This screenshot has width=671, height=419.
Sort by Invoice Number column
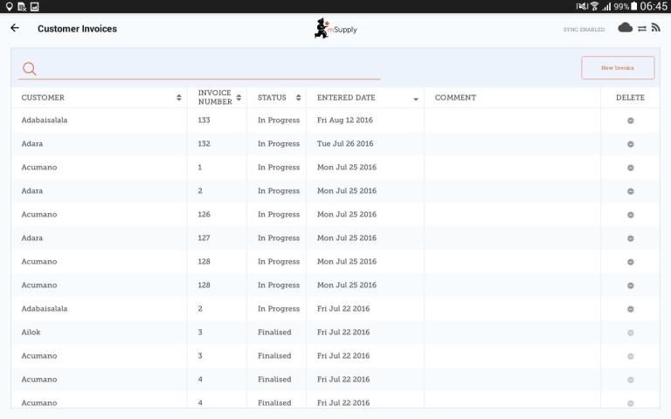click(218, 98)
